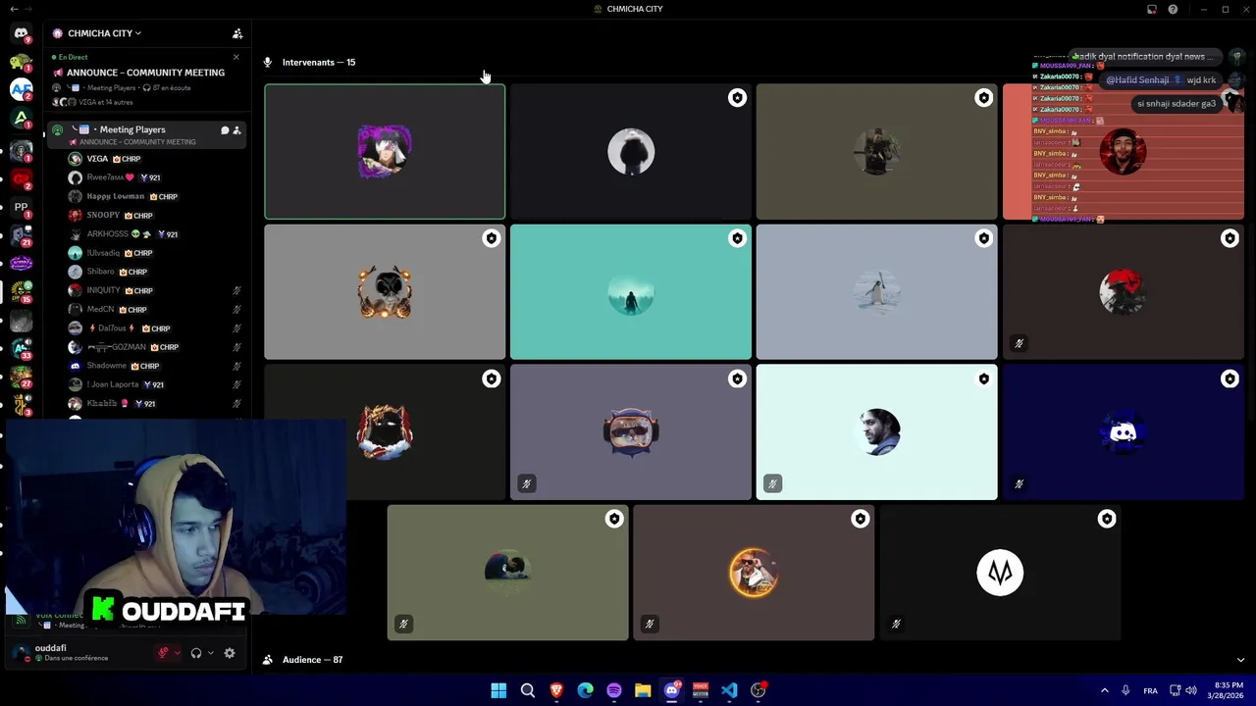1256x706 pixels.
Task: Click the muted mic on the white logo tile
Action: [896, 624]
